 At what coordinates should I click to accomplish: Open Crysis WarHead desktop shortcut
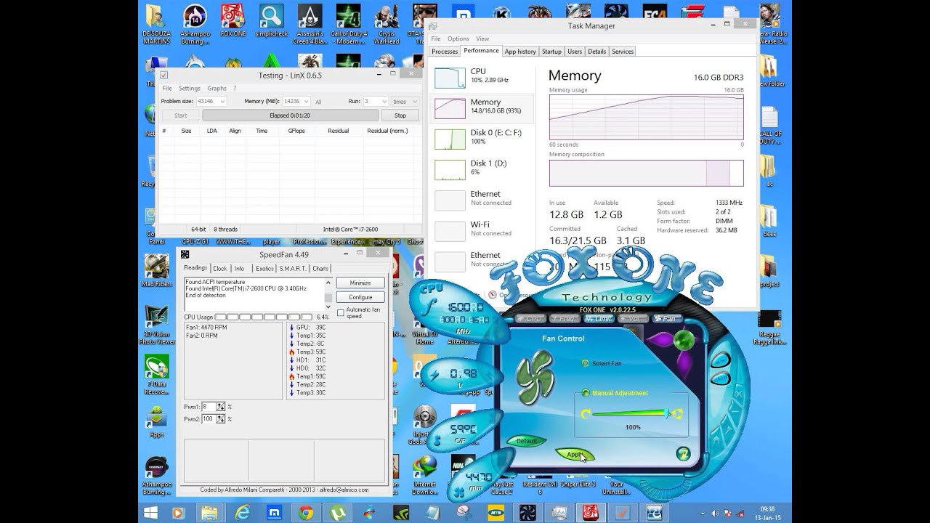(387, 23)
